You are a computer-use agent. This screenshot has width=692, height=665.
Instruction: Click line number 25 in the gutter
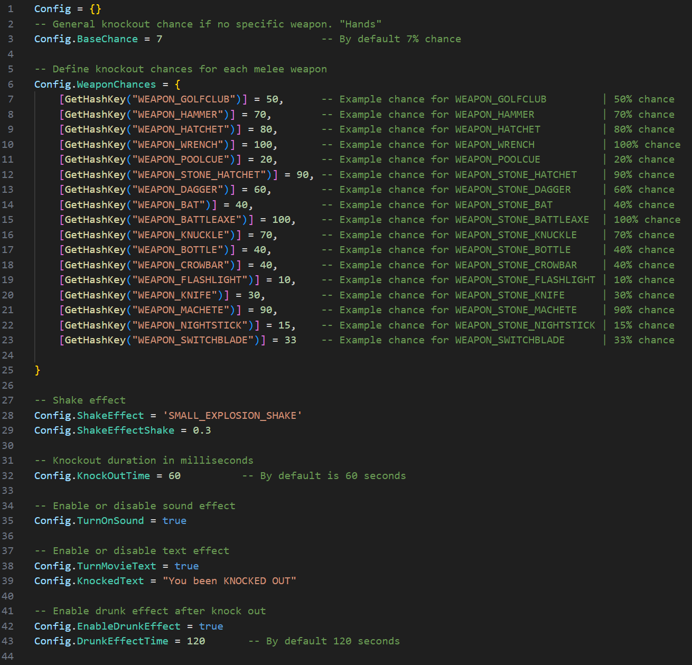tap(8, 370)
